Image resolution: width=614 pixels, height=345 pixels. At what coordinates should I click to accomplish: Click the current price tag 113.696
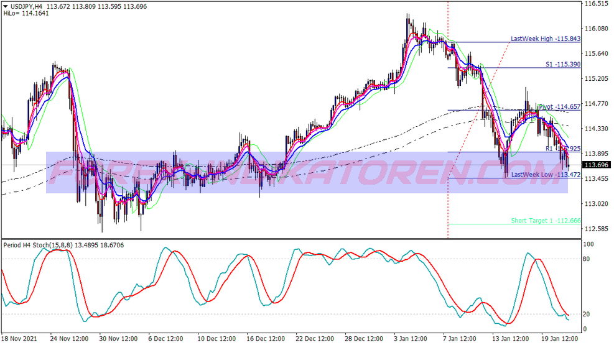[x=597, y=165]
